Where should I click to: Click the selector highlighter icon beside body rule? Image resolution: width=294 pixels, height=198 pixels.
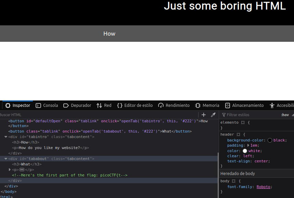point(233,181)
